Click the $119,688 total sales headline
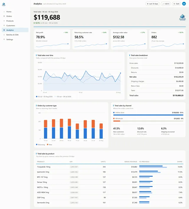Viewport: 189px width, 209px height. click(47, 17)
